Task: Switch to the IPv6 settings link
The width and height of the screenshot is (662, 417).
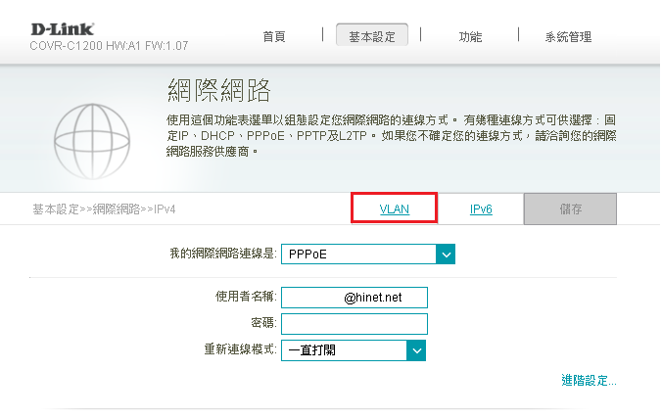Action: tap(480, 209)
